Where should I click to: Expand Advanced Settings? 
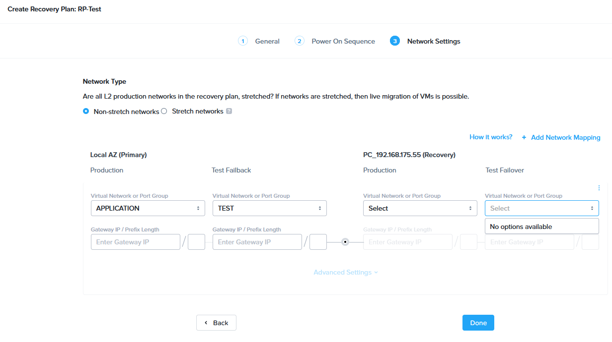[x=346, y=272]
